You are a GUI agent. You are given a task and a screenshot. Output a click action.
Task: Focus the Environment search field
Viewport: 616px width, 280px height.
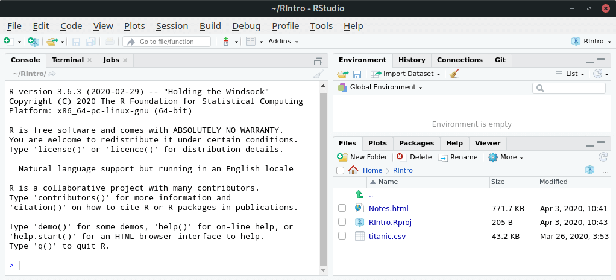[x=569, y=88]
